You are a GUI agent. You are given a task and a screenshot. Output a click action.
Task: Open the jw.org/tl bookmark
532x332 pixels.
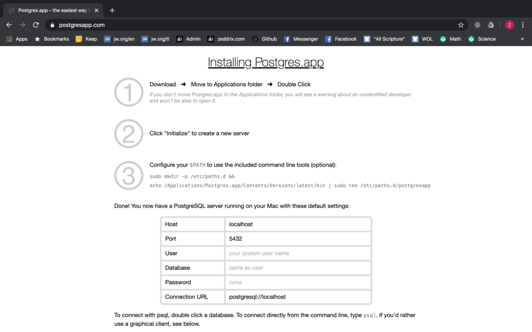point(155,39)
